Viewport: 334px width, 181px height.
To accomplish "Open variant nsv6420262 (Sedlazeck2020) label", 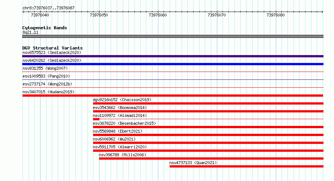I will click(x=52, y=60).
